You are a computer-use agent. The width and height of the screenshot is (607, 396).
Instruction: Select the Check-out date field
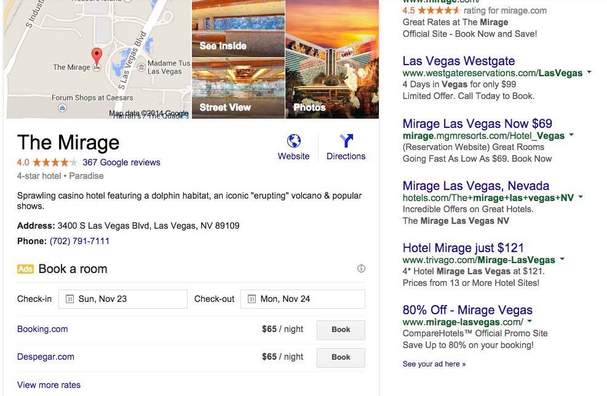pos(303,299)
